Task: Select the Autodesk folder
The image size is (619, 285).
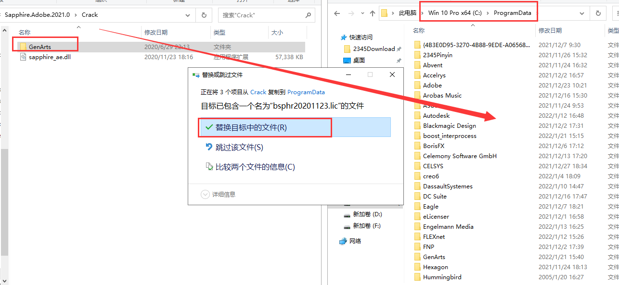Action: 436,115
